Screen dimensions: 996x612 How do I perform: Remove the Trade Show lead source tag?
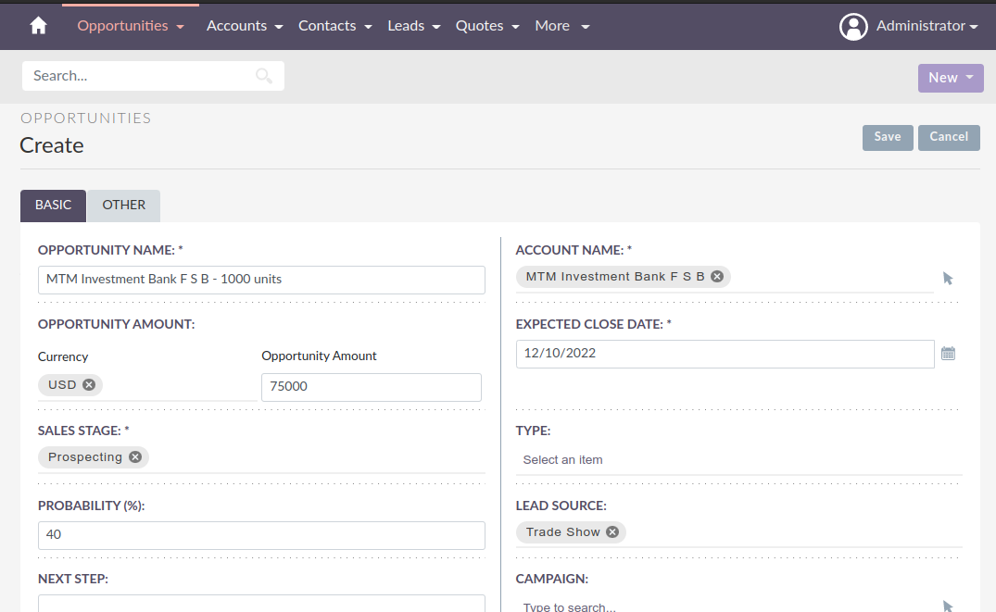611,531
